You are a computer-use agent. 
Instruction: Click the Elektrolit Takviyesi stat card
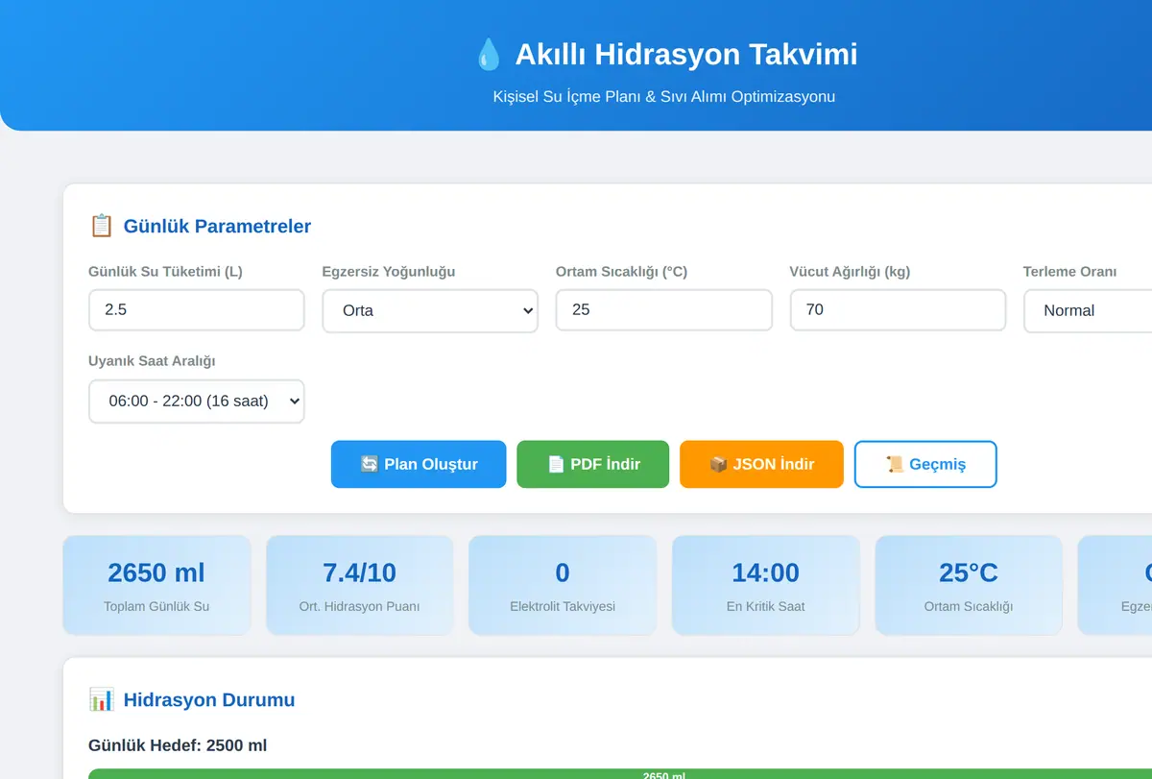click(x=563, y=585)
